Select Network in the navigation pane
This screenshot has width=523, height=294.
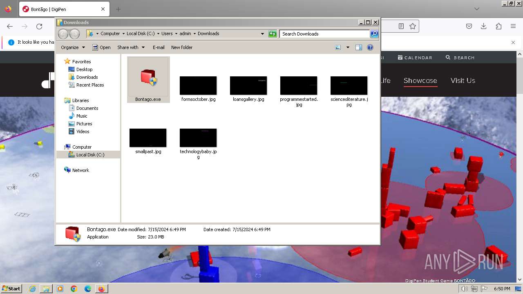pos(80,170)
